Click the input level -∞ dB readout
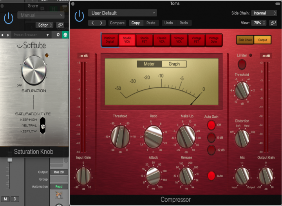This screenshot has height=206, width=282. pos(83,56)
